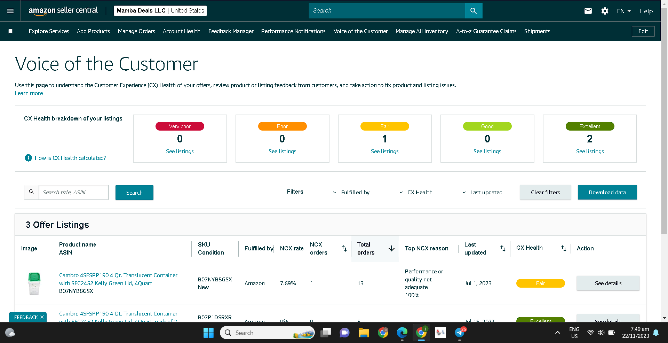The image size is (668, 343).
Task: Open the hamburger navigation menu
Action: (10, 11)
